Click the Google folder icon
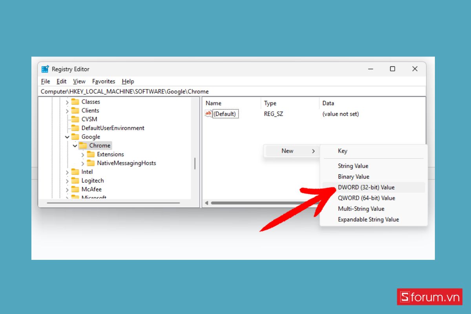 (75, 137)
